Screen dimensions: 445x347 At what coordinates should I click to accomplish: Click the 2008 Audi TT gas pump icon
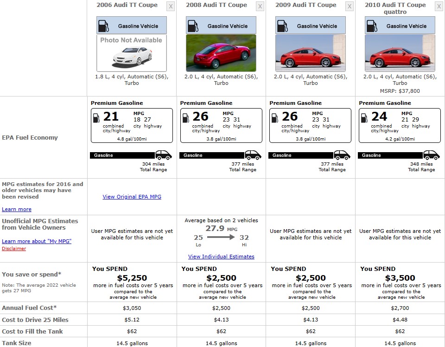coord(193,26)
